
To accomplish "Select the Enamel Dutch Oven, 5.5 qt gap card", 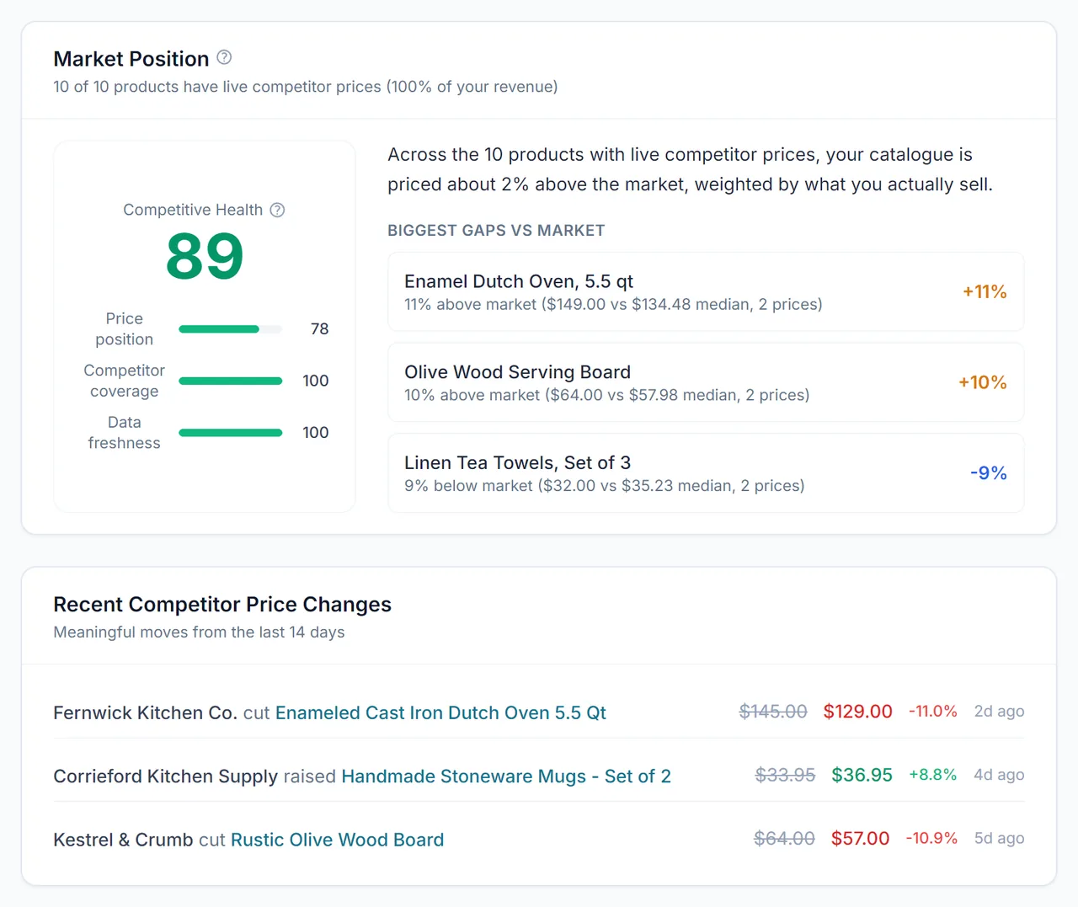I will [x=706, y=291].
